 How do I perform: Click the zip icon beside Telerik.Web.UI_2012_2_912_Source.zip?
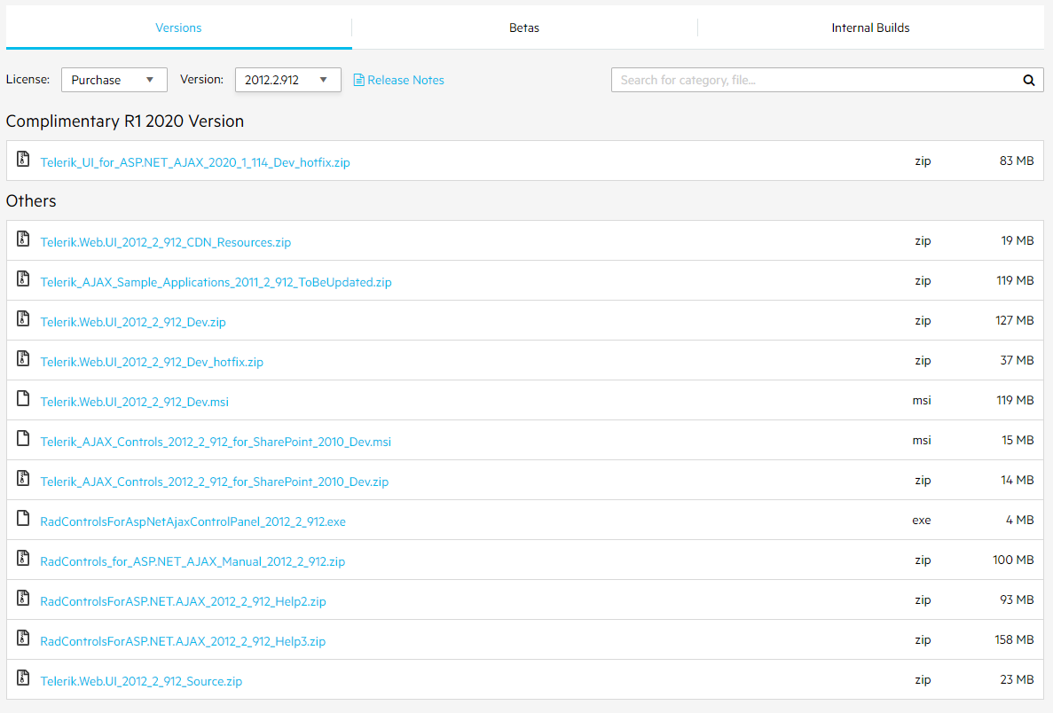pyautogui.click(x=23, y=678)
